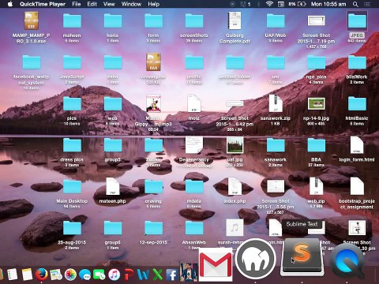Select the htmlBasic folder
The height and width of the screenshot is (284, 379).
click(x=357, y=104)
